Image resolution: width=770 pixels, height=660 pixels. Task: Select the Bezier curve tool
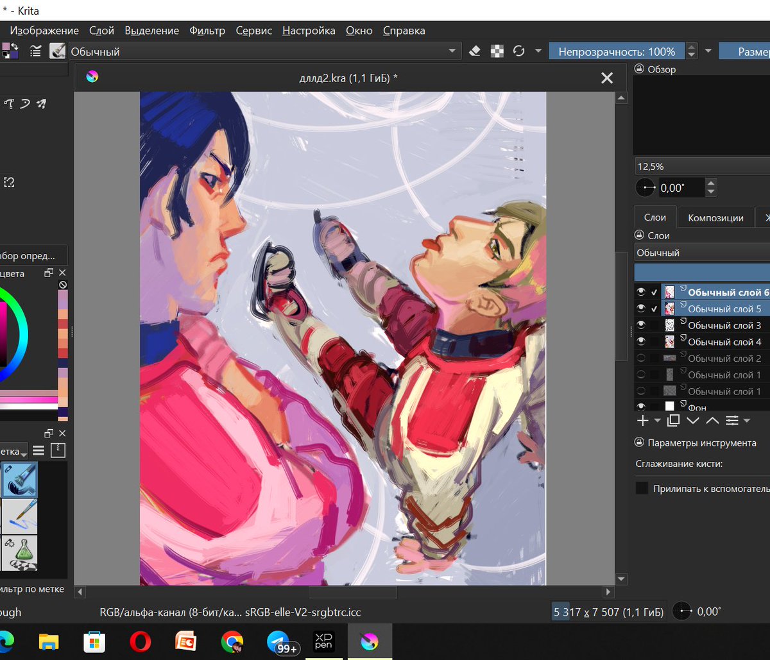point(10,104)
